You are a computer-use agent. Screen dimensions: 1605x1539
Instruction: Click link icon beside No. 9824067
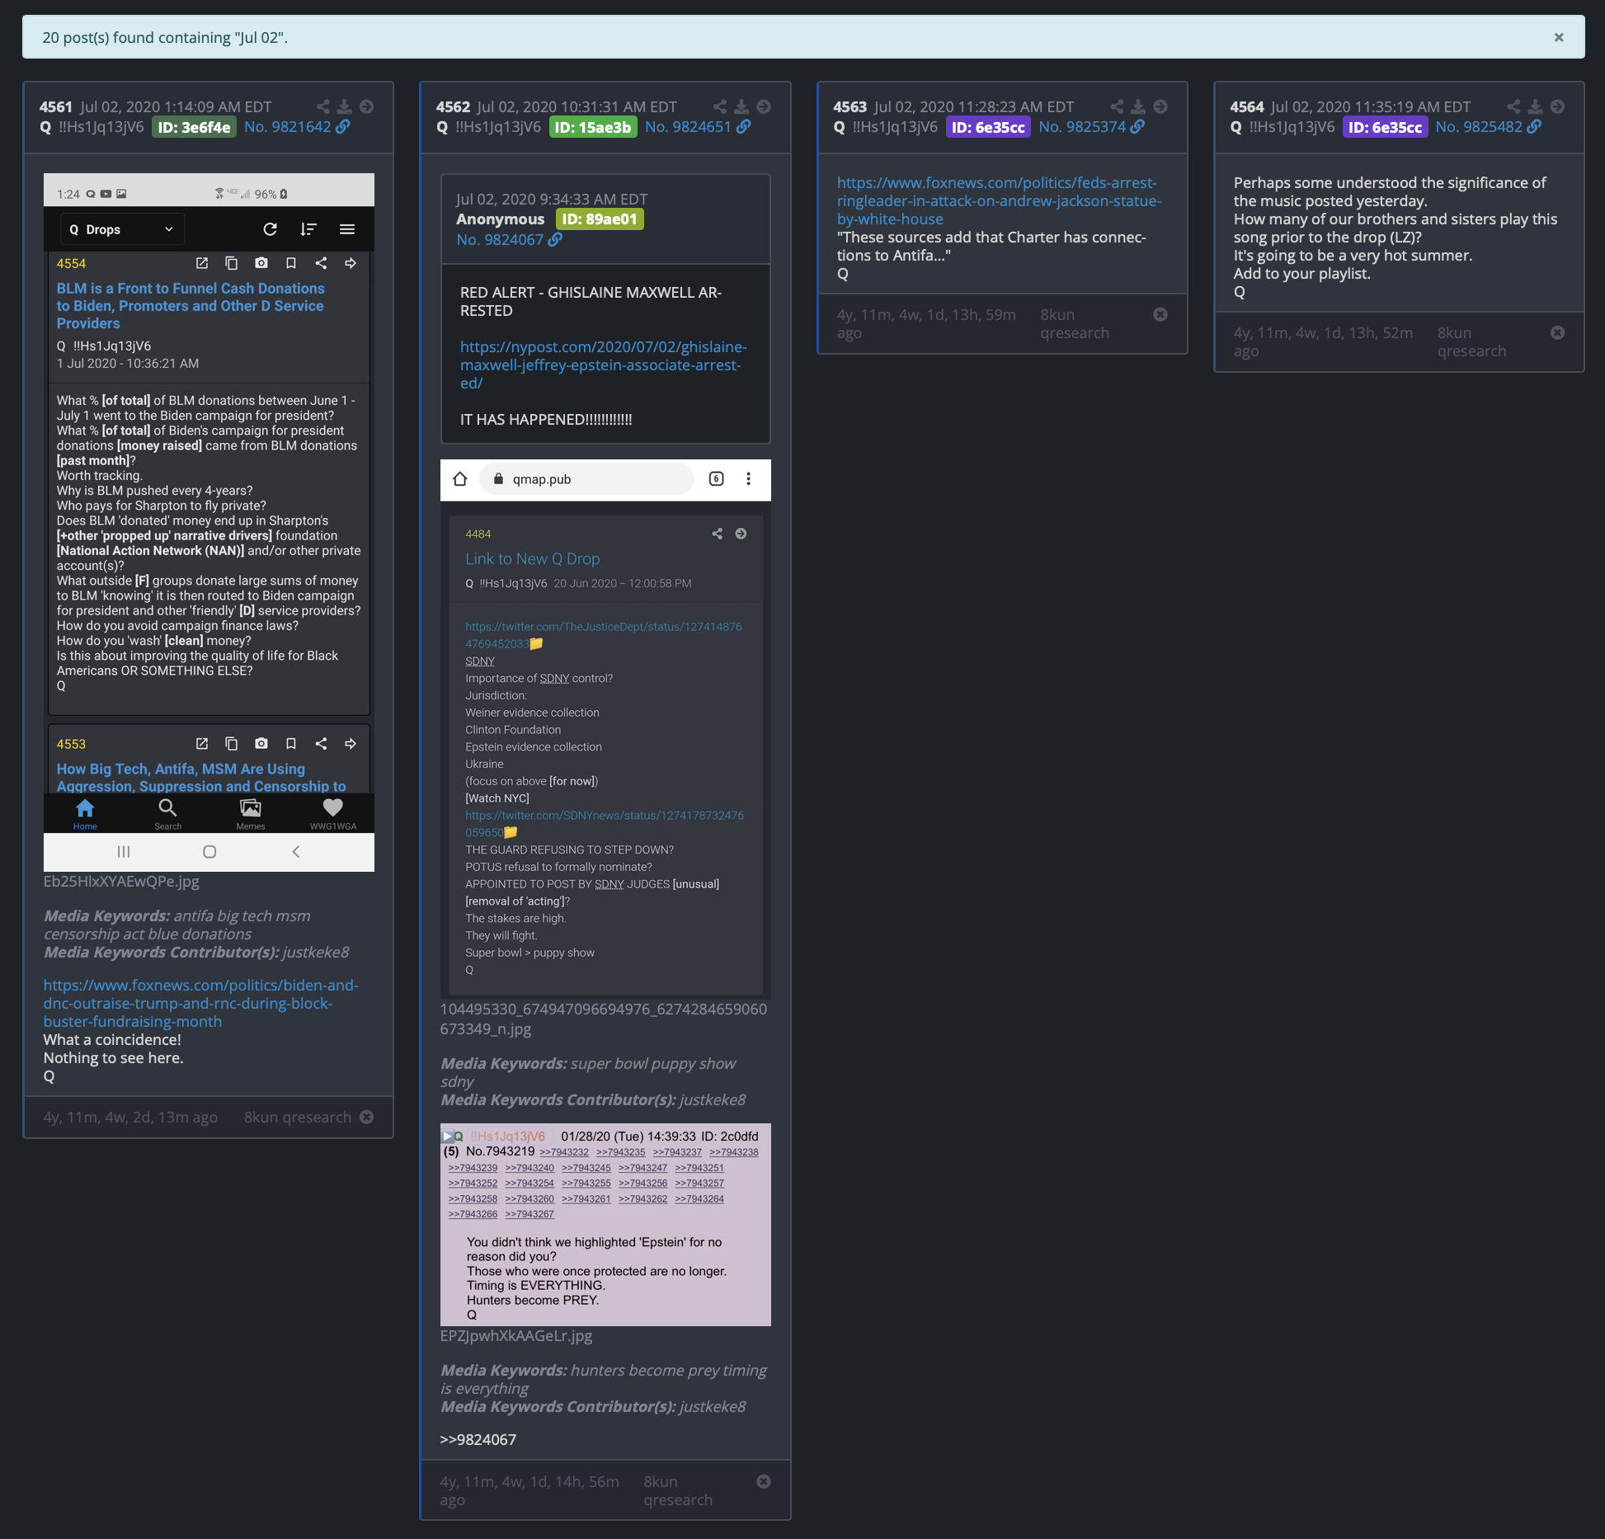pyautogui.click(x=556, y=239)
